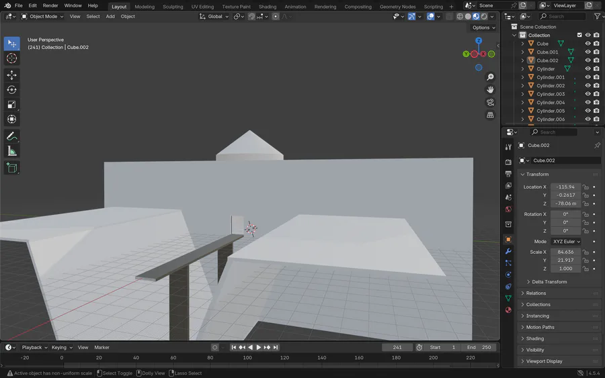Open the viewport Options dropdown
This screenshot has width=605, height=378.
coord(483,28)
